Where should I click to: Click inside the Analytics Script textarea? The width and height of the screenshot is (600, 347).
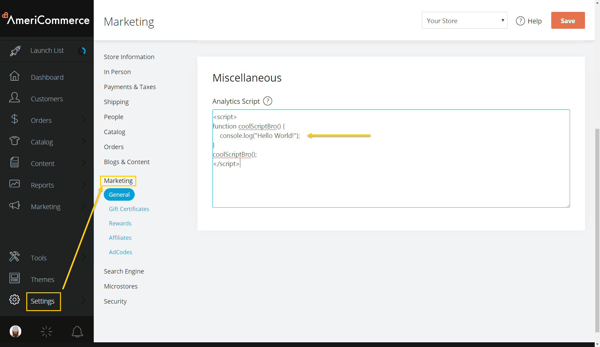coord(391,184)
